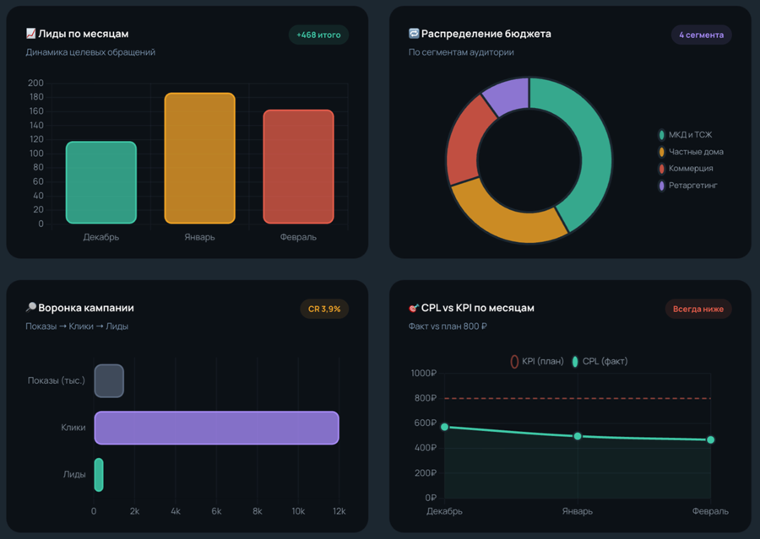Viewport: 760px width, 539px height.
Task: Click the Всегда ниже badge
Action: (x=698, y=309)
